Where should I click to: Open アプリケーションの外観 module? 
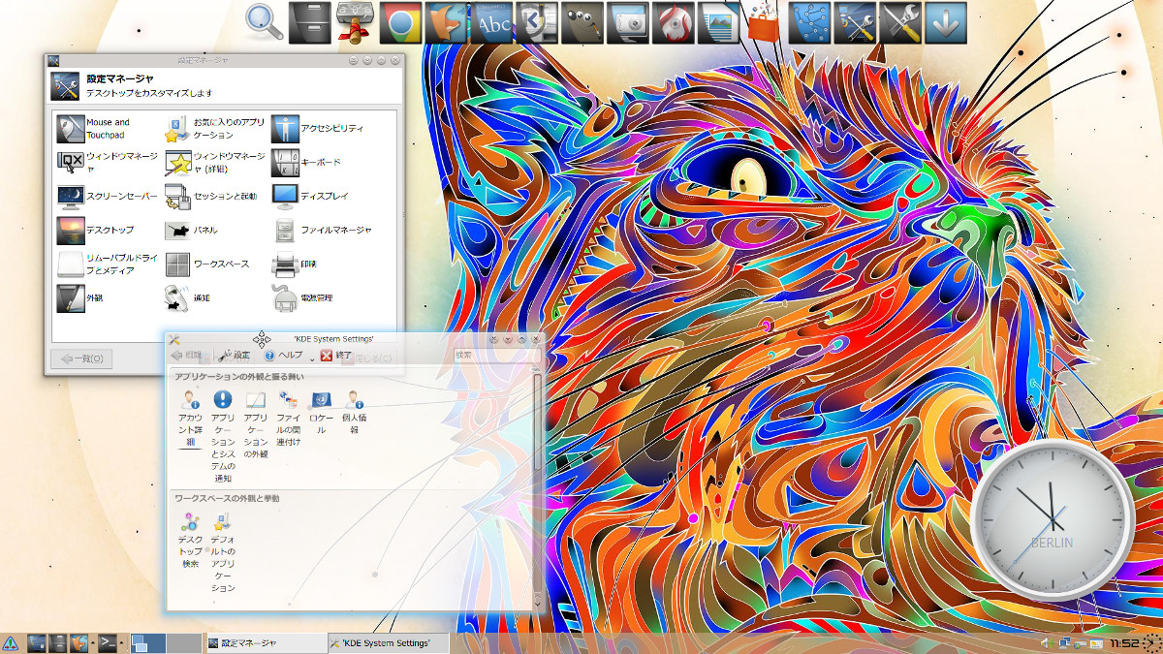pyautogui.click(x=256, y=422)
